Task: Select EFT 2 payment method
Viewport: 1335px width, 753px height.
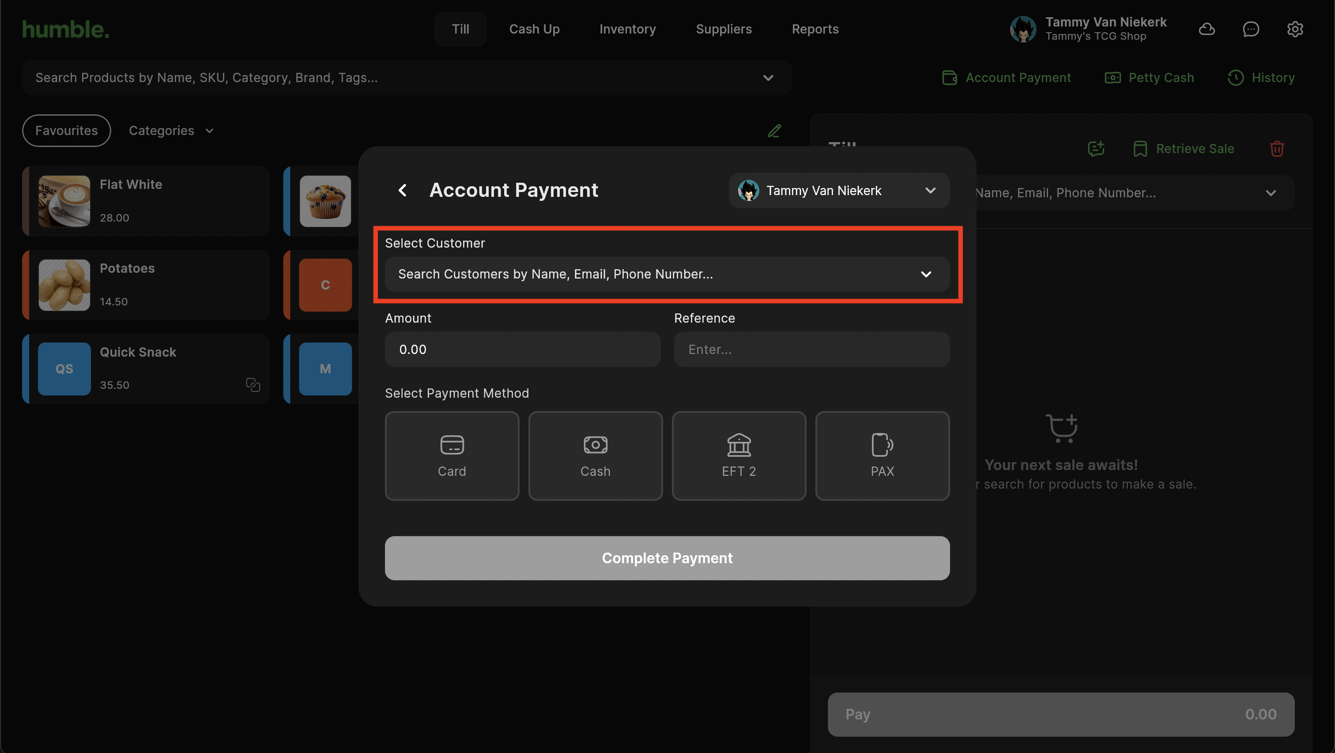Action: 739,456
